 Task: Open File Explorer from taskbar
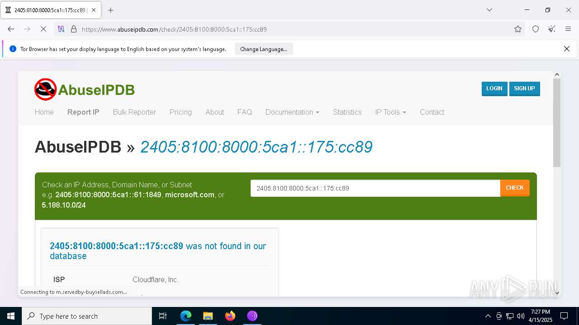208,316
